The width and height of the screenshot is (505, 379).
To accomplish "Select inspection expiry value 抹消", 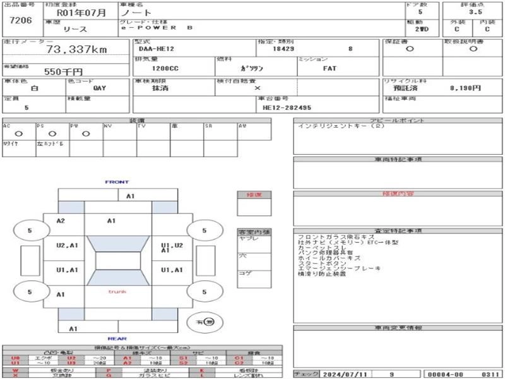I will [x=160, y=88].
